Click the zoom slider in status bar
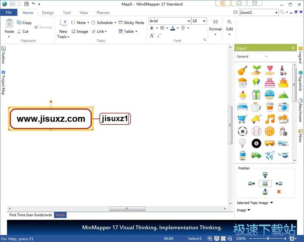 pyautogui.click(x=268, y=238)
